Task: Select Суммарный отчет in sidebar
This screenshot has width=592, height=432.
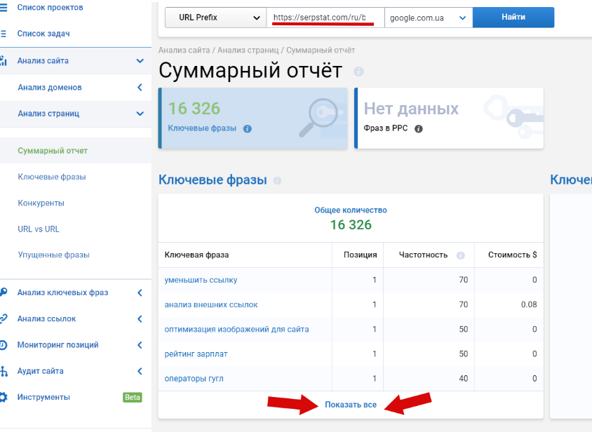Action: pos(53,151)
